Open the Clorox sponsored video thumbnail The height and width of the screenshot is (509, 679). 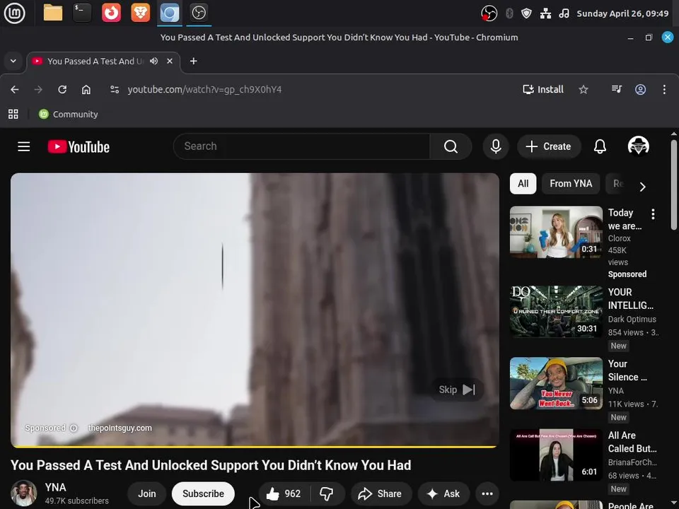click(556, 232)
